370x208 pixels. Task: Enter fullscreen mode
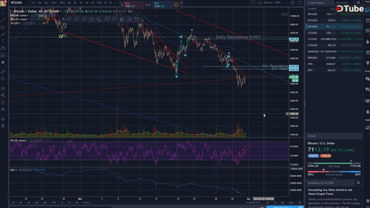300,2
